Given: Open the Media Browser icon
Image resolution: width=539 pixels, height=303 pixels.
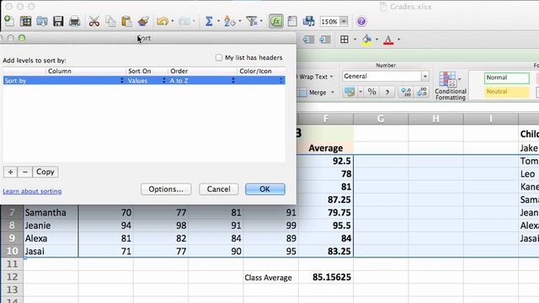Looking at the screenshot, I should [308, 21].
